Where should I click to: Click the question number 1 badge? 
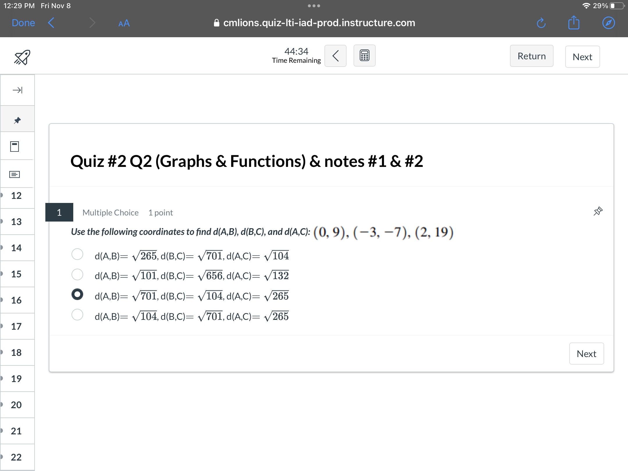(x=59, y=212)
